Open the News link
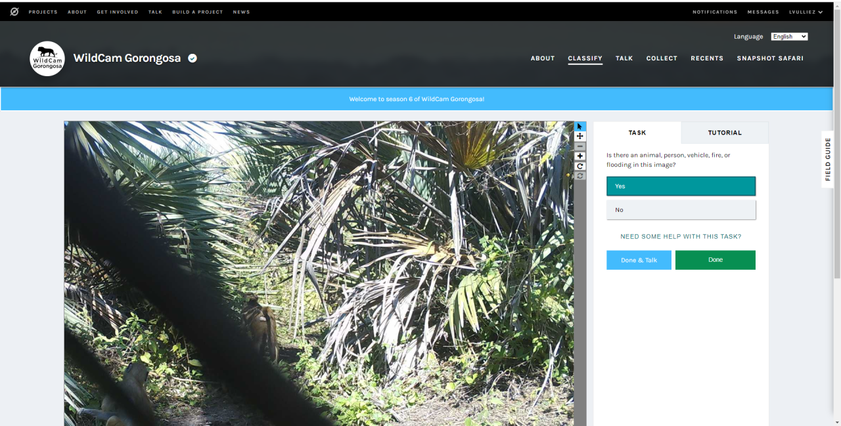Image resolution: width=841 pixels, height=426 pixels. pos(241,12)
